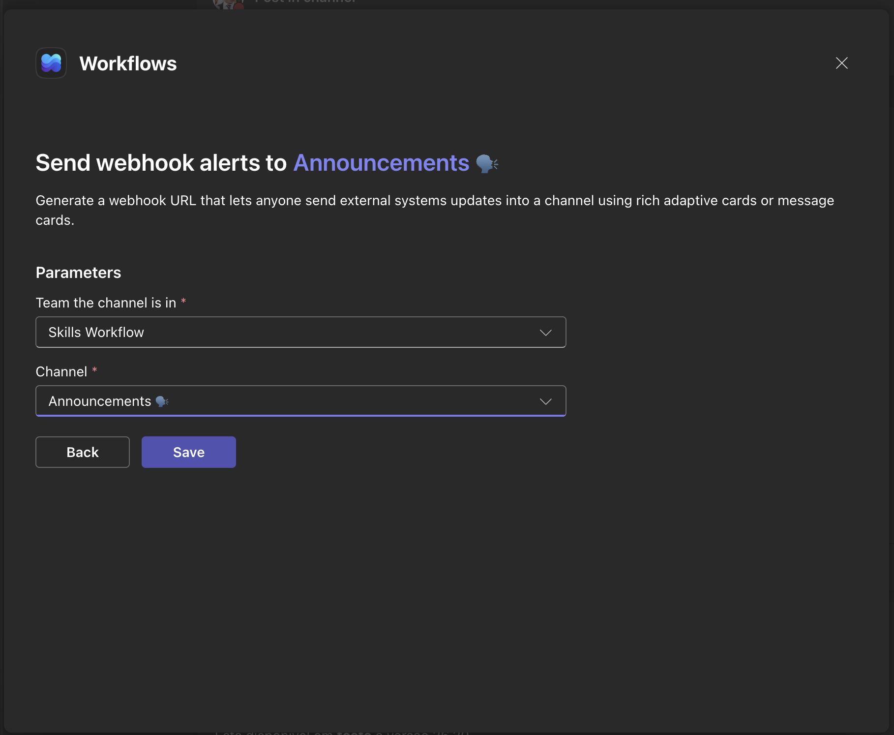Close the Workflows dialog

click(x=841, y=63)
